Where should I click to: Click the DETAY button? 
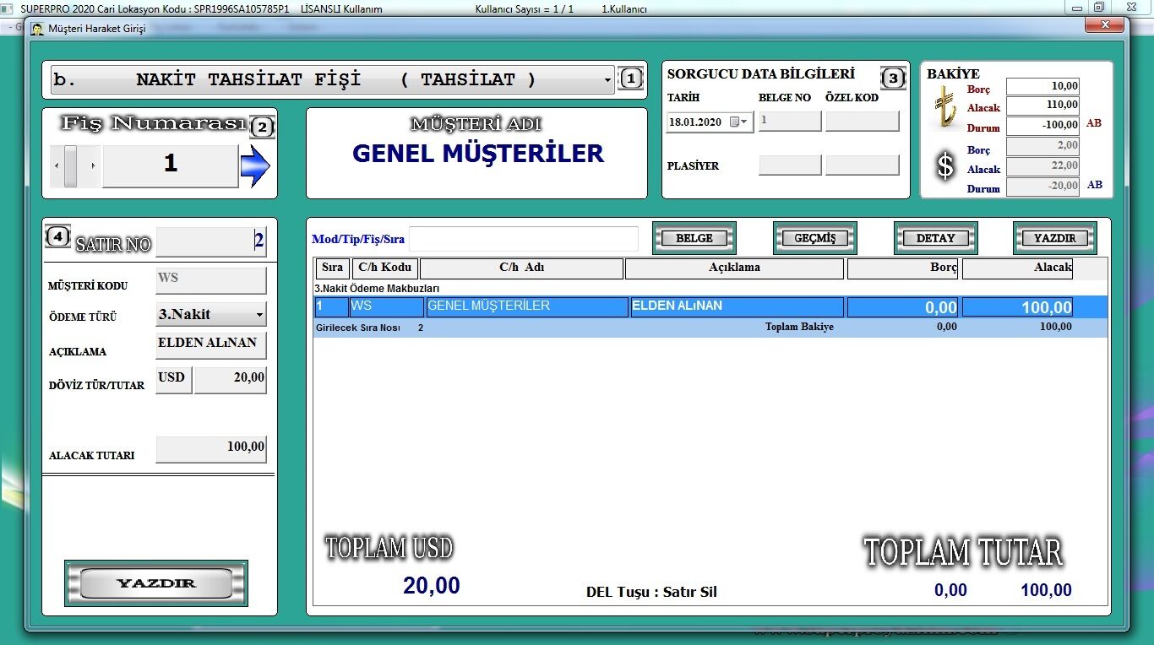click(x=936, y=238)
